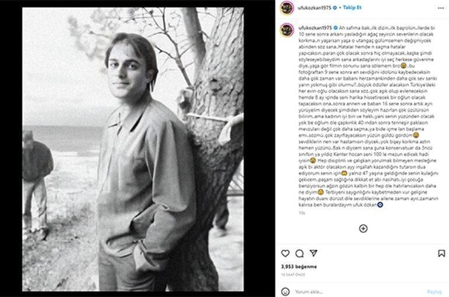Load more comments with the plus circle icon

[363, 229]
